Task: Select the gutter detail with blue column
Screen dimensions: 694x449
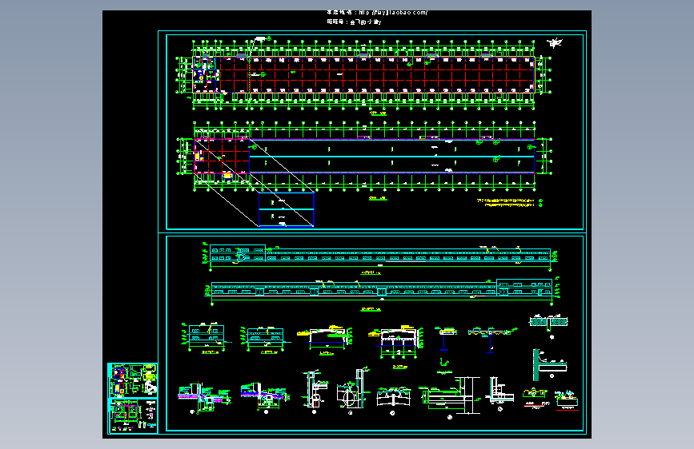Action: tap(492, 340)
